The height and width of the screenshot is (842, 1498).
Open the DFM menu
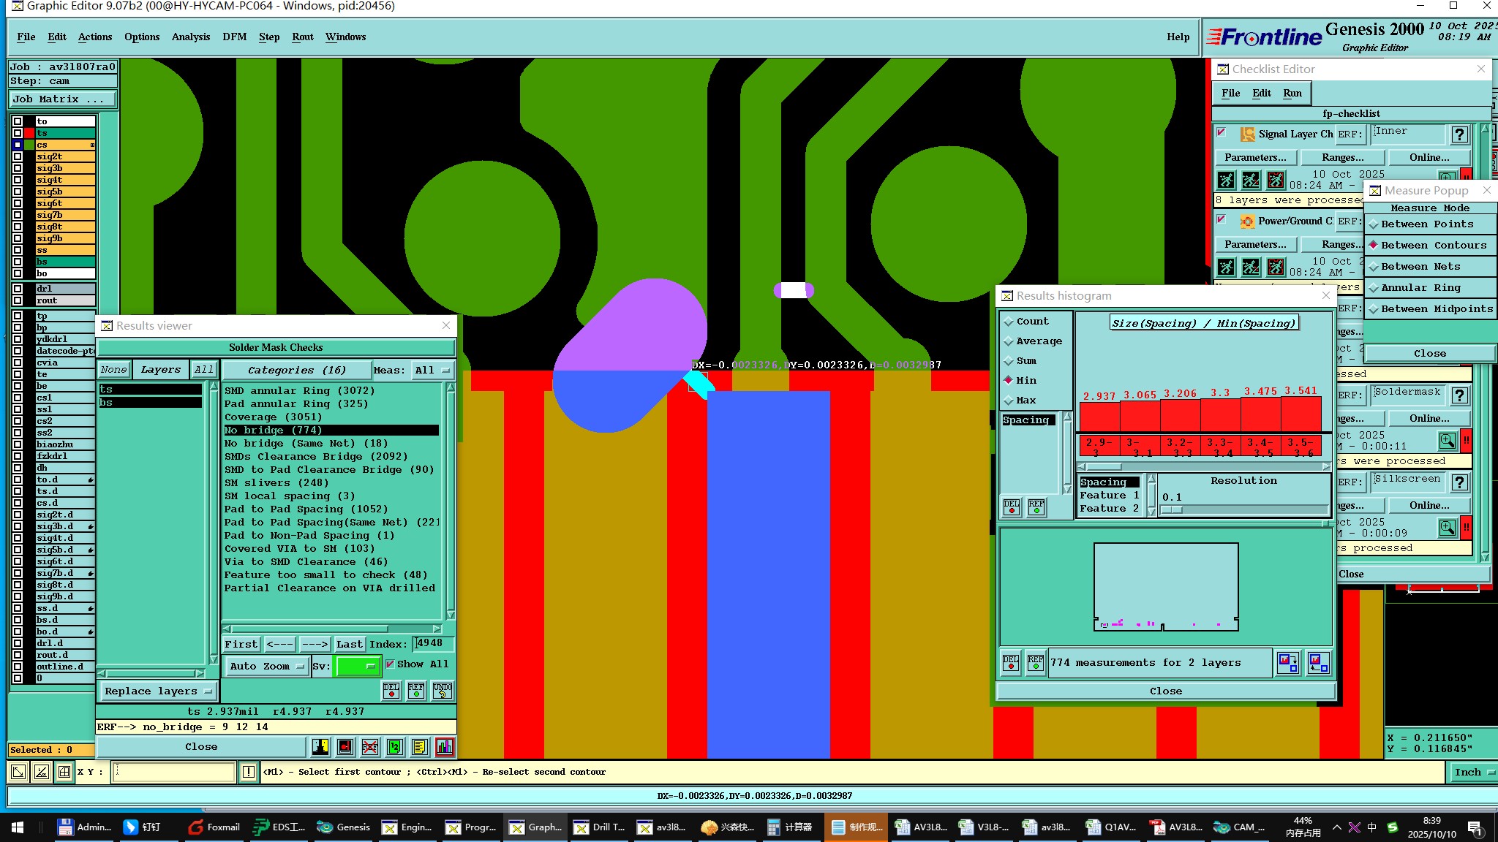(234, 37)
